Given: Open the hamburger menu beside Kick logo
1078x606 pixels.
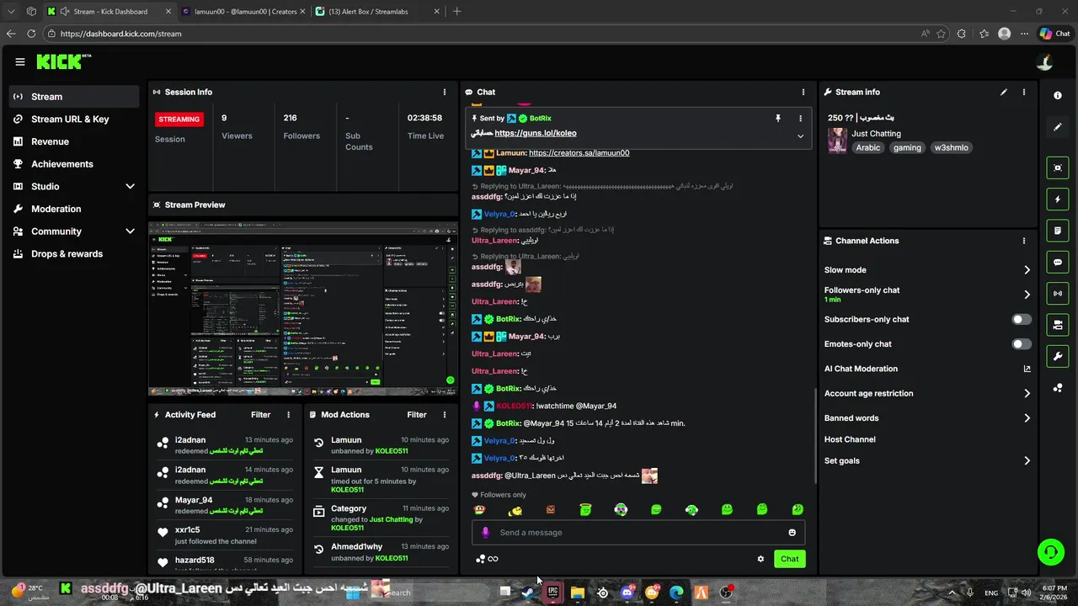Looking at the screenshot, I should [x=20, y=61].
